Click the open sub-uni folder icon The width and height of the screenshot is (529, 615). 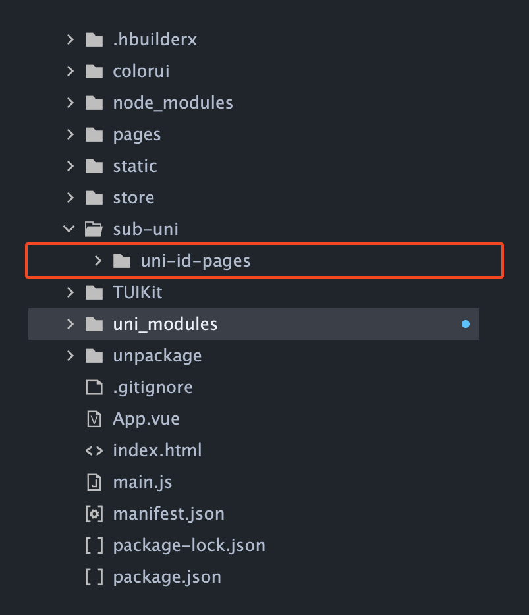tap(94, 229)
